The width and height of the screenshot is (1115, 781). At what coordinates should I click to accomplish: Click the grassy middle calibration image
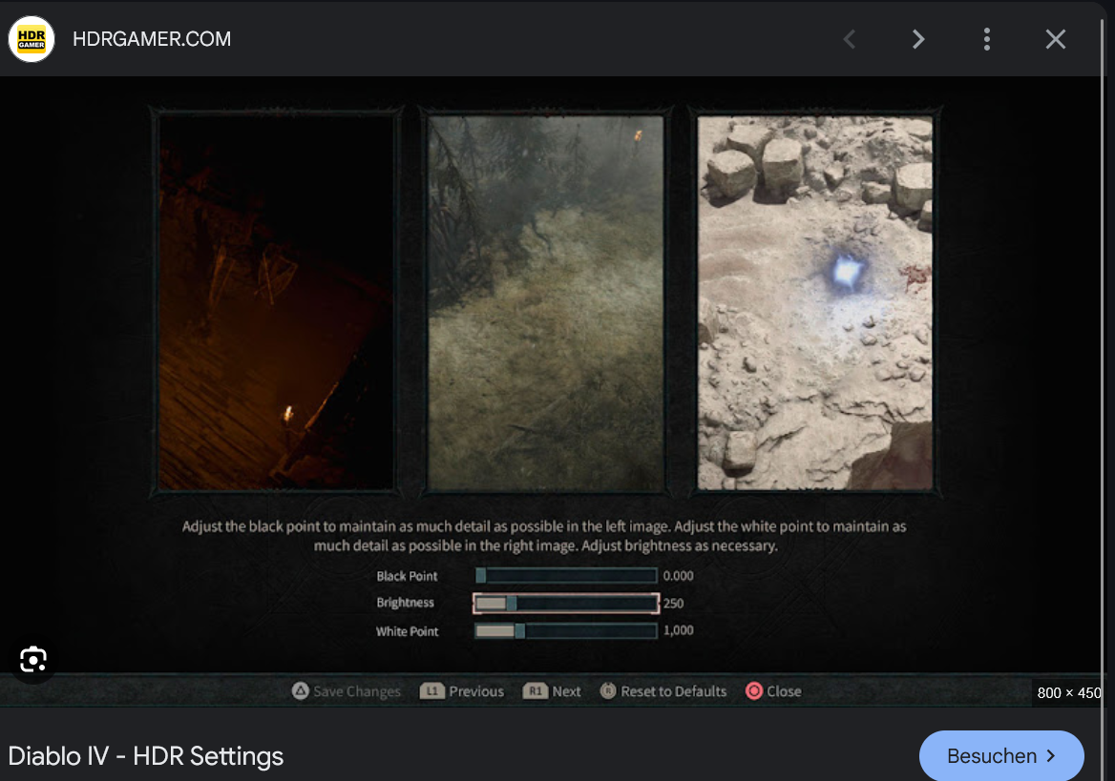[x=546, y=302]
